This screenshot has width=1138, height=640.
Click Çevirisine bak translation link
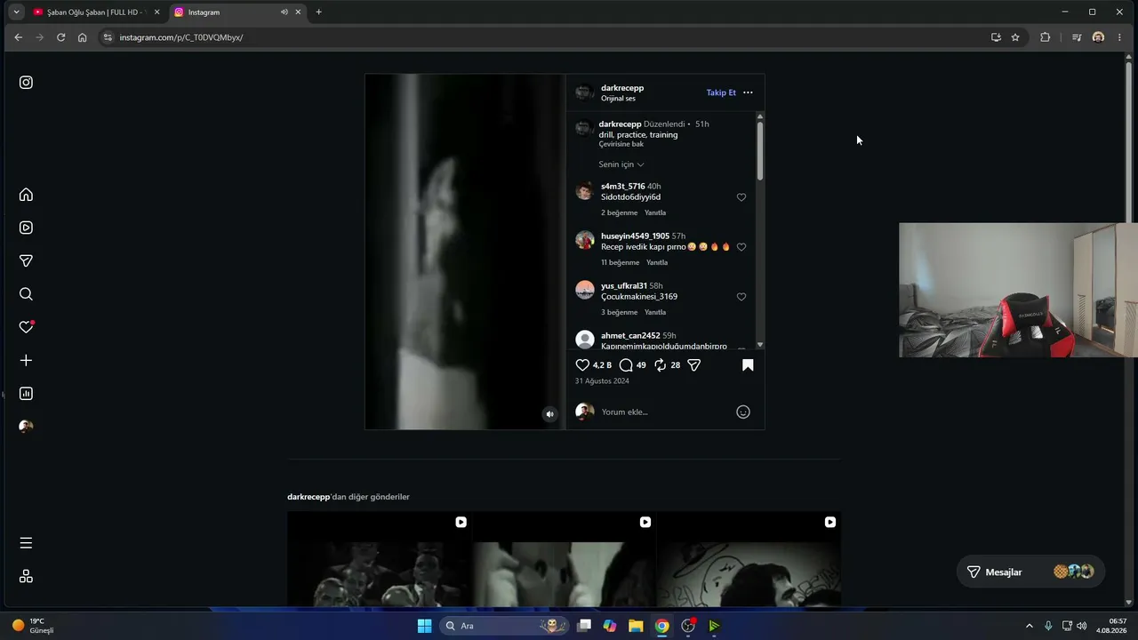click(x=621, y=144)
